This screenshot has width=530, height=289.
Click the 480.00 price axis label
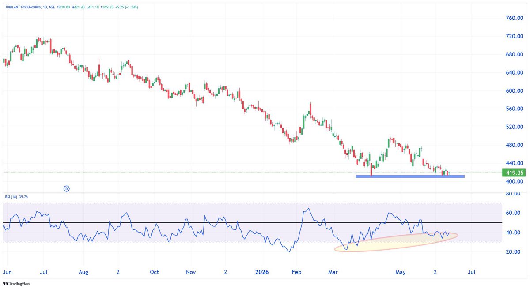(515, 145)
